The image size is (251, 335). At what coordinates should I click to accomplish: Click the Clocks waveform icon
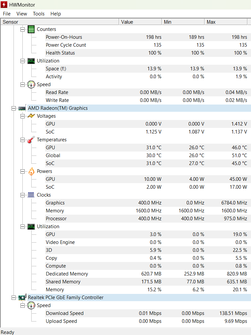point(31,195)
